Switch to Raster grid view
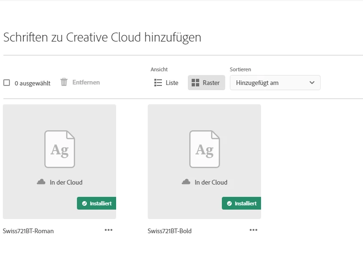The image size is (363, 262). [206, 83]
